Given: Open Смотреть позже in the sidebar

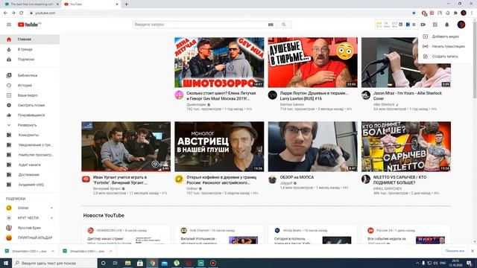Looking at the screenshot, I should point(30,105).
